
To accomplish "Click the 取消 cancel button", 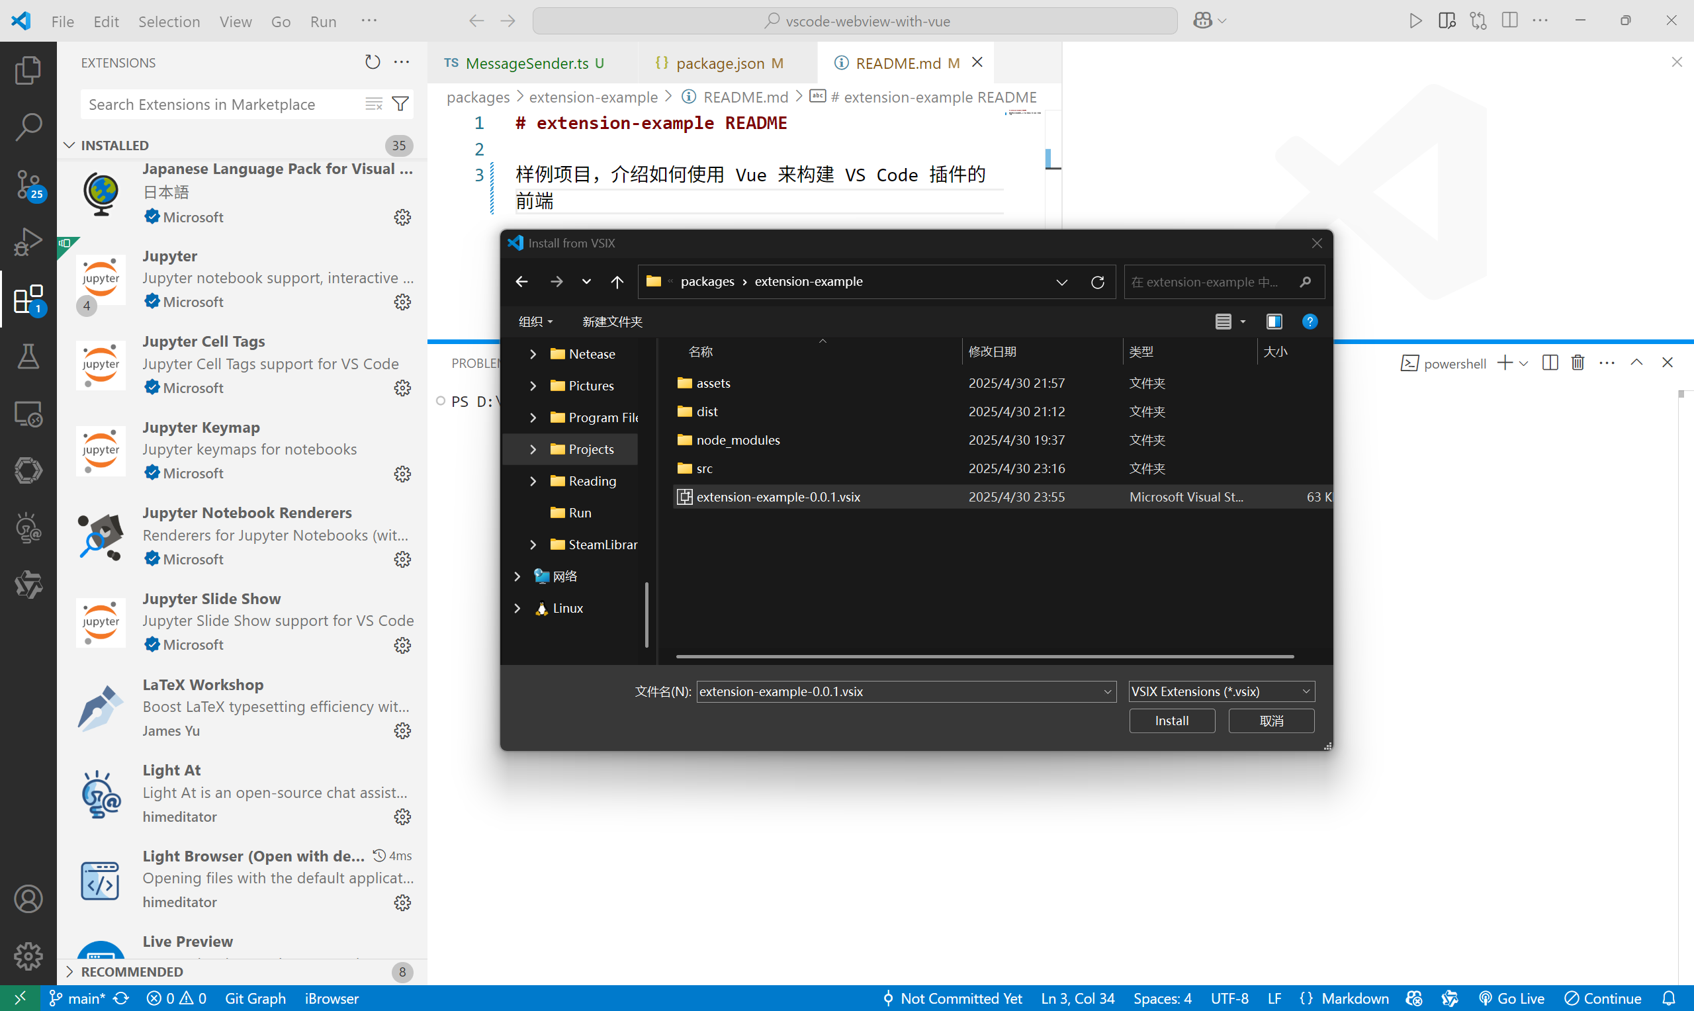I will pyautogui.click(x=1271, y=721).
